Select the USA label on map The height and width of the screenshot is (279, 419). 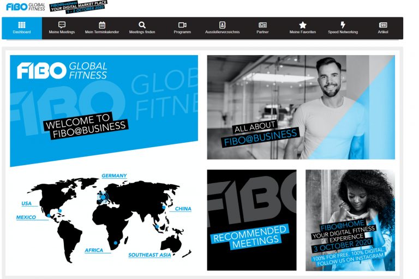coord(26,204)
